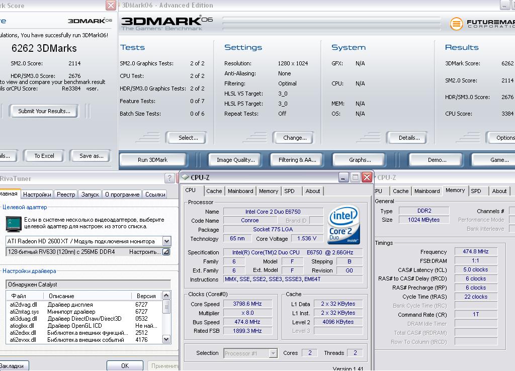Viewport: 515px width, 371px height.
Task: Open RivaTuner Запуск tab
Action: click(x=90, y=195)
